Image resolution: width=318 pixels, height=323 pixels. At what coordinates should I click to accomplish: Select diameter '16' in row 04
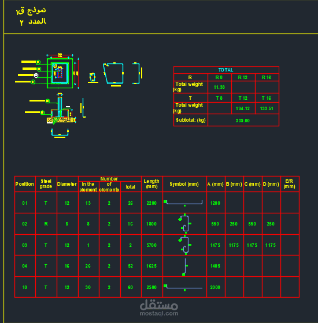pyautogui.click(x=67, y=266)
